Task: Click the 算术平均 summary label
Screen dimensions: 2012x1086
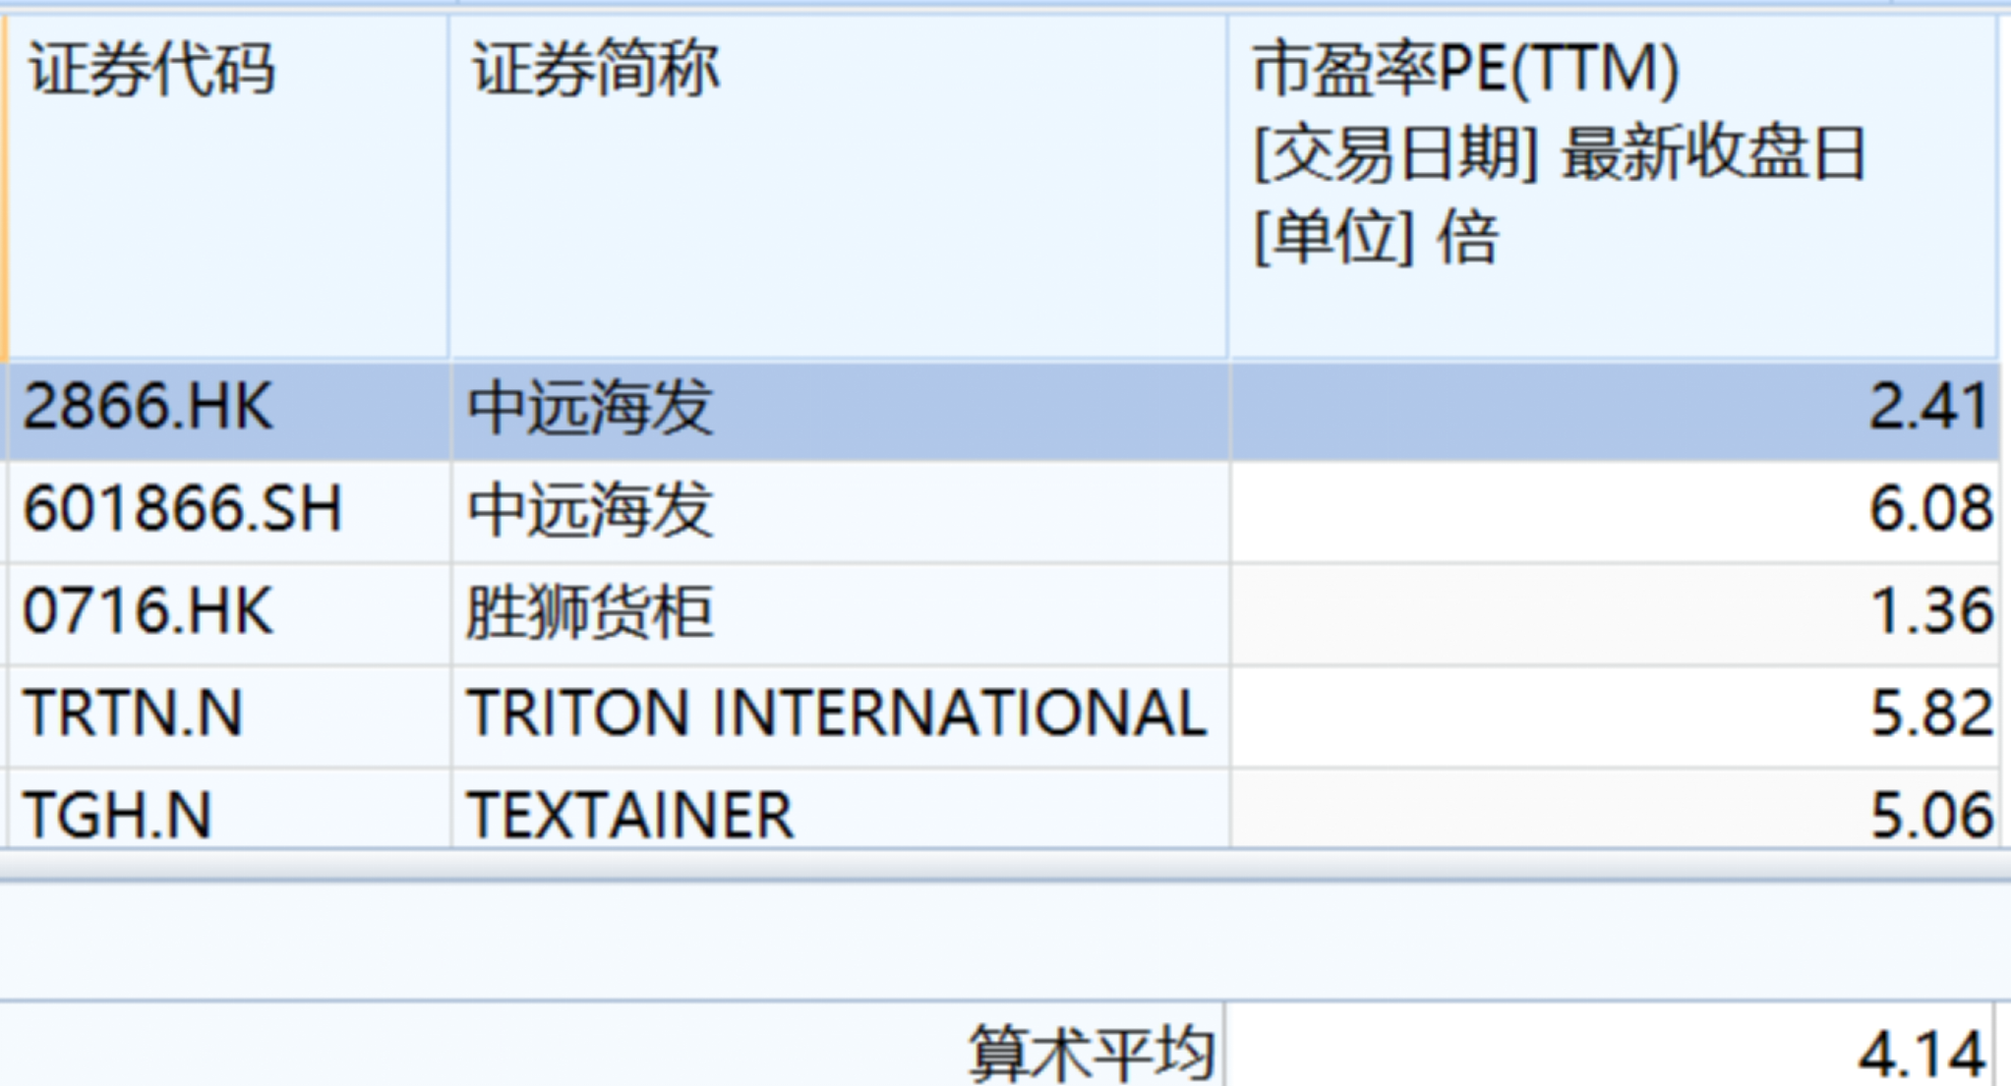Action: click(x=1092, y=1054)
